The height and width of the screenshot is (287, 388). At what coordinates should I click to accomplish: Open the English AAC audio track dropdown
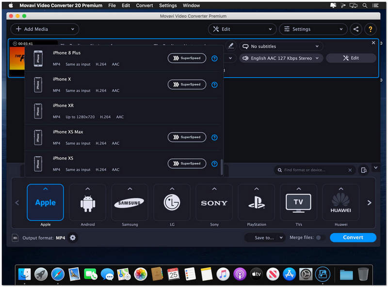click(281, 58)
